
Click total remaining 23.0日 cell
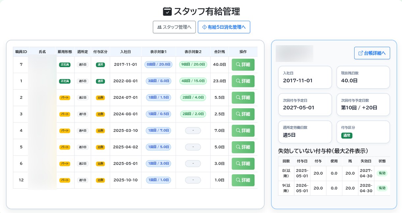point(219,81)
